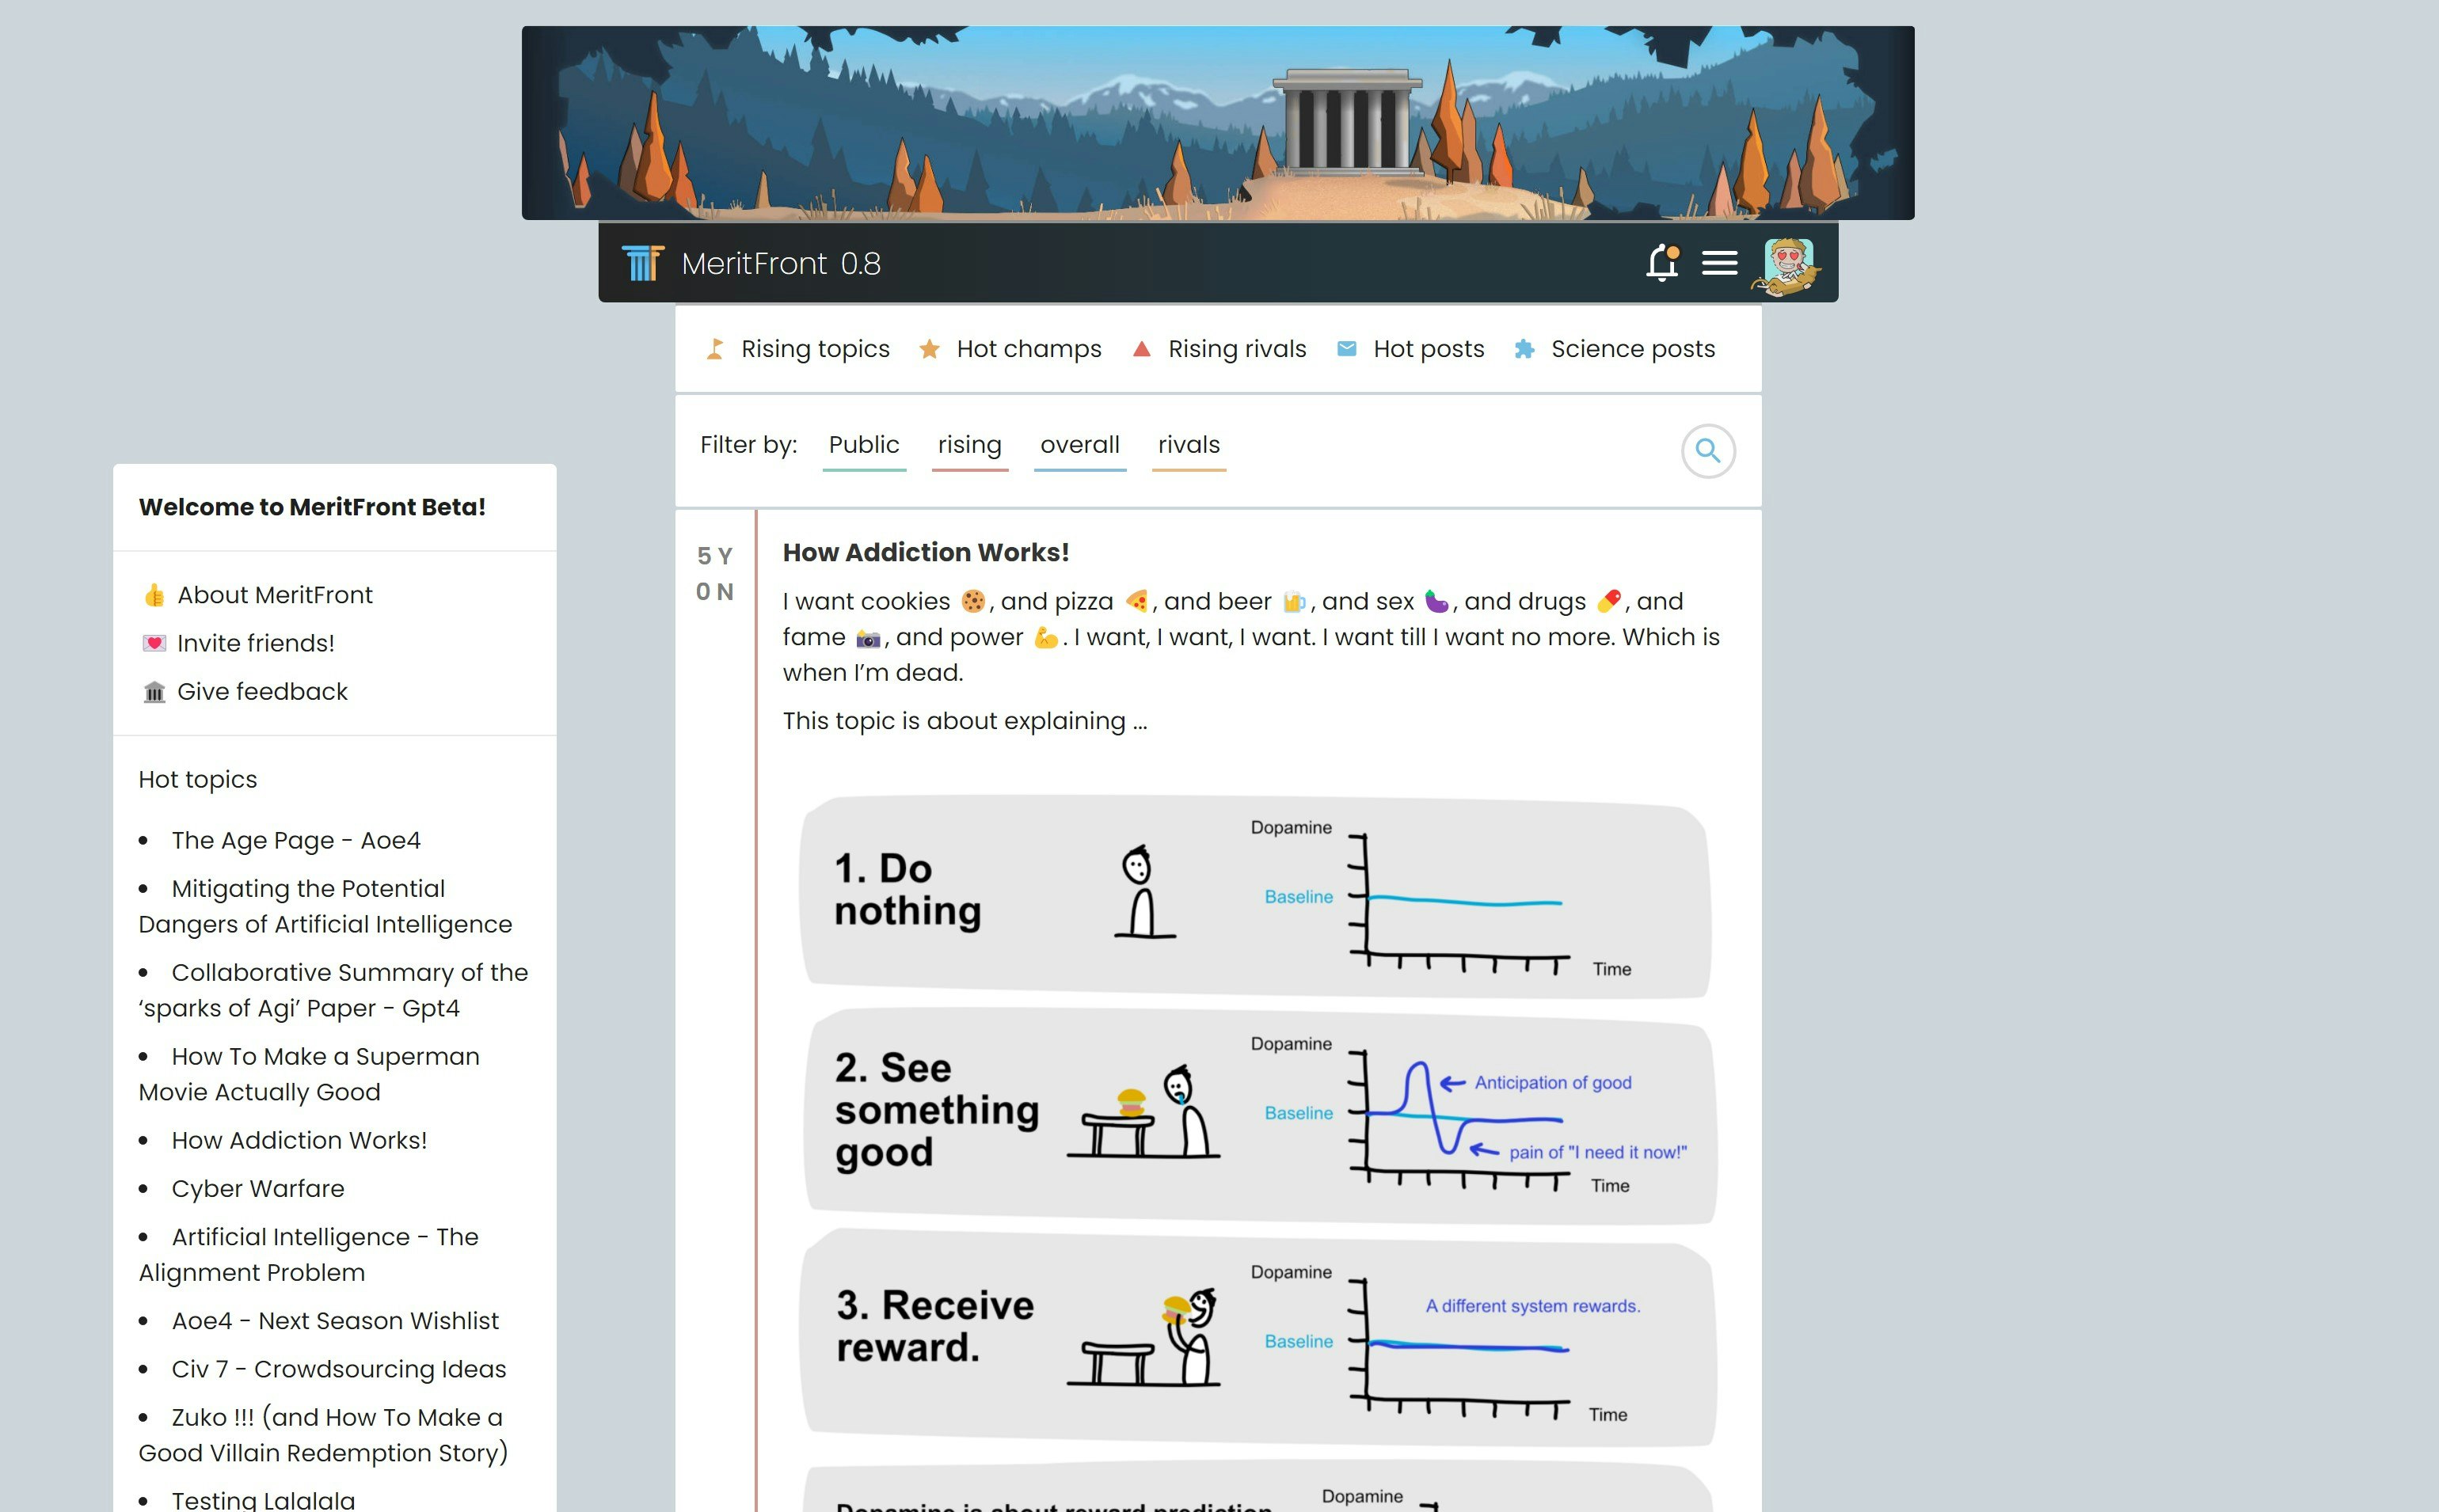Open Artificial Intelligence - The Alignment Problem topic
The width and height of the screenshot is (2439, 1512).
click(308, 1254)
